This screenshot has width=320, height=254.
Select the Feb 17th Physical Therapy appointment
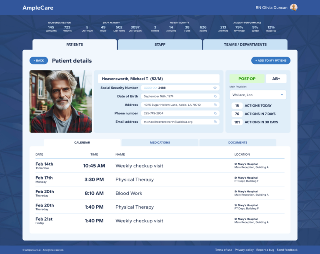160,179
